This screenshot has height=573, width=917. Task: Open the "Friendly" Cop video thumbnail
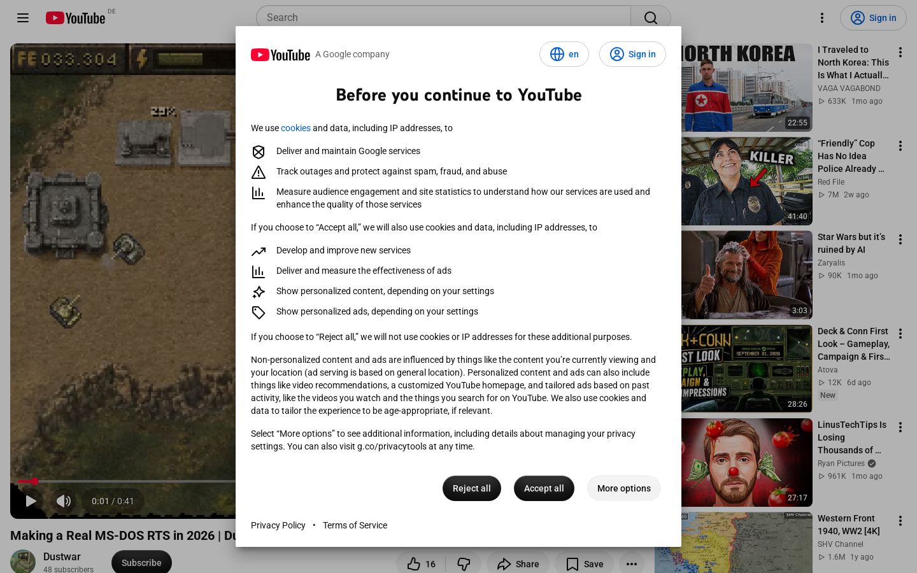[747, 181]
